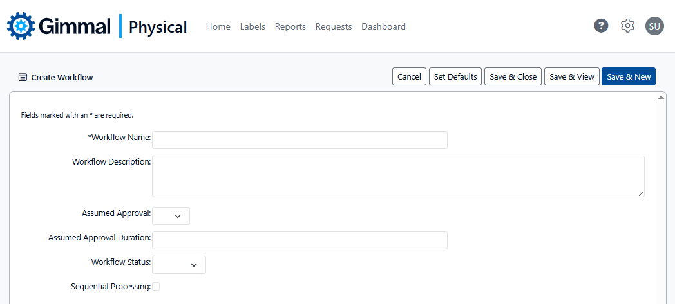This screenshot has height=304, width=675.
Task: Expand the Assumed Approval dropdown
Action: pos(171,216)
